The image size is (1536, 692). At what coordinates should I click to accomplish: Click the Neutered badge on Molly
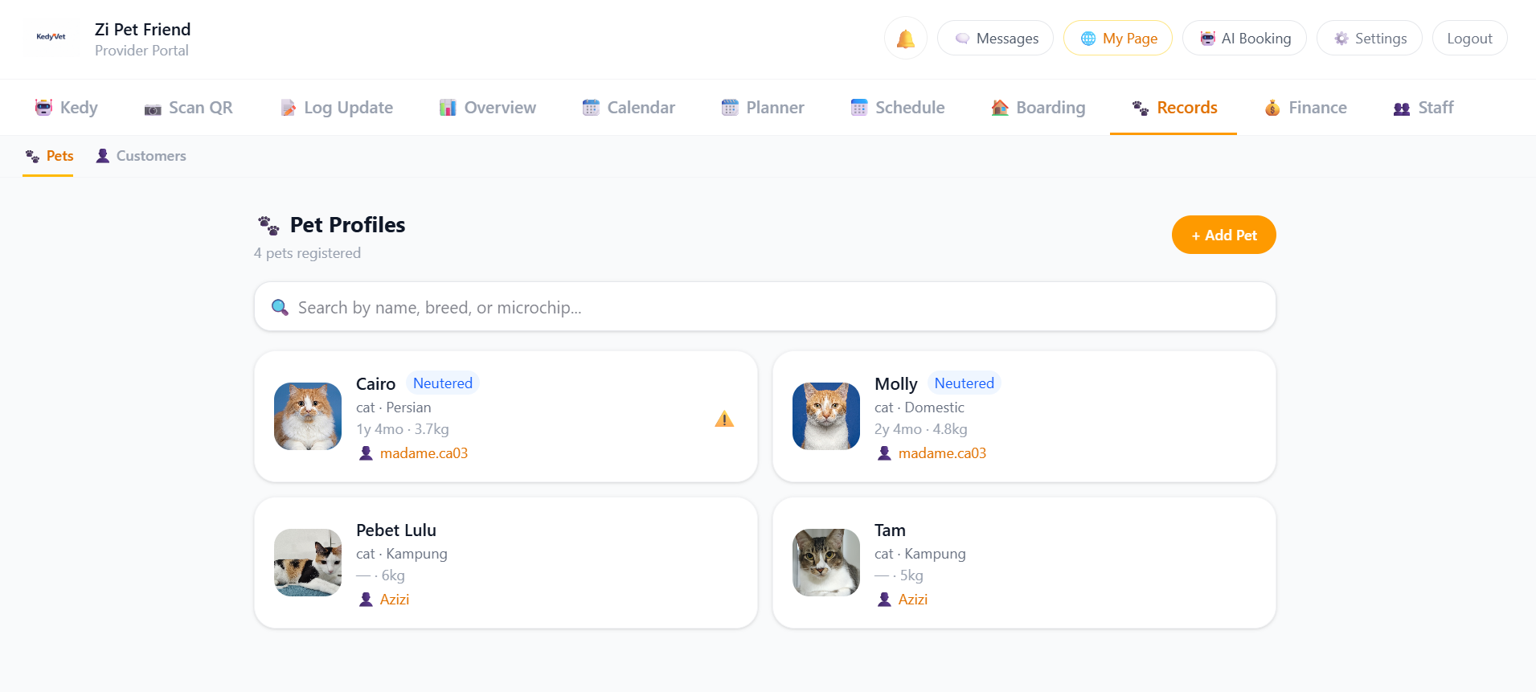(964, 383)
